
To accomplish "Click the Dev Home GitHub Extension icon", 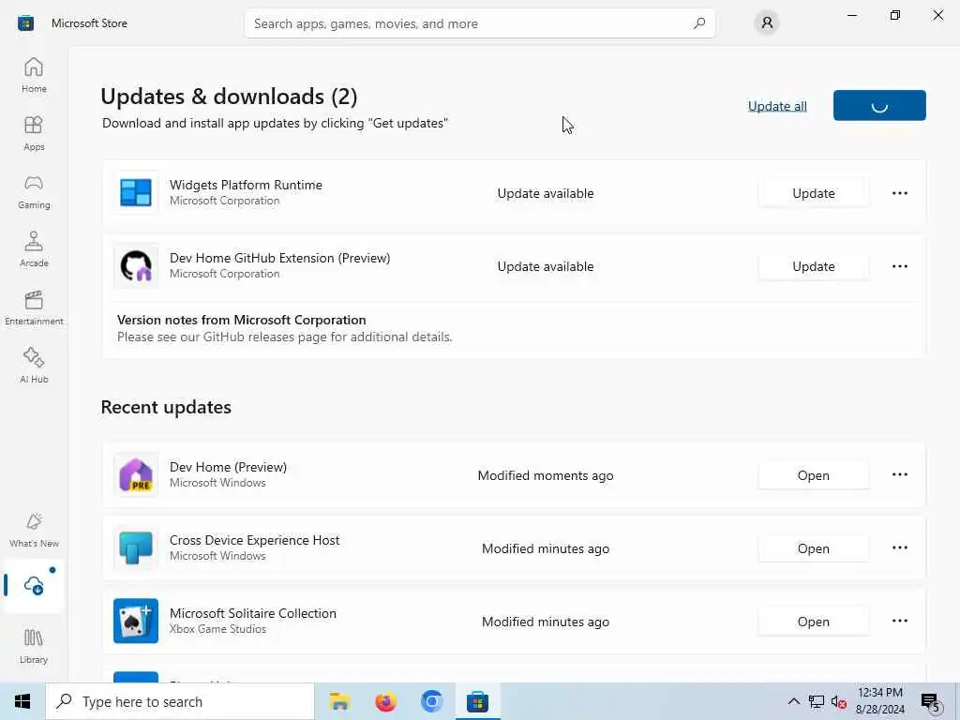I will click(136, 265).
